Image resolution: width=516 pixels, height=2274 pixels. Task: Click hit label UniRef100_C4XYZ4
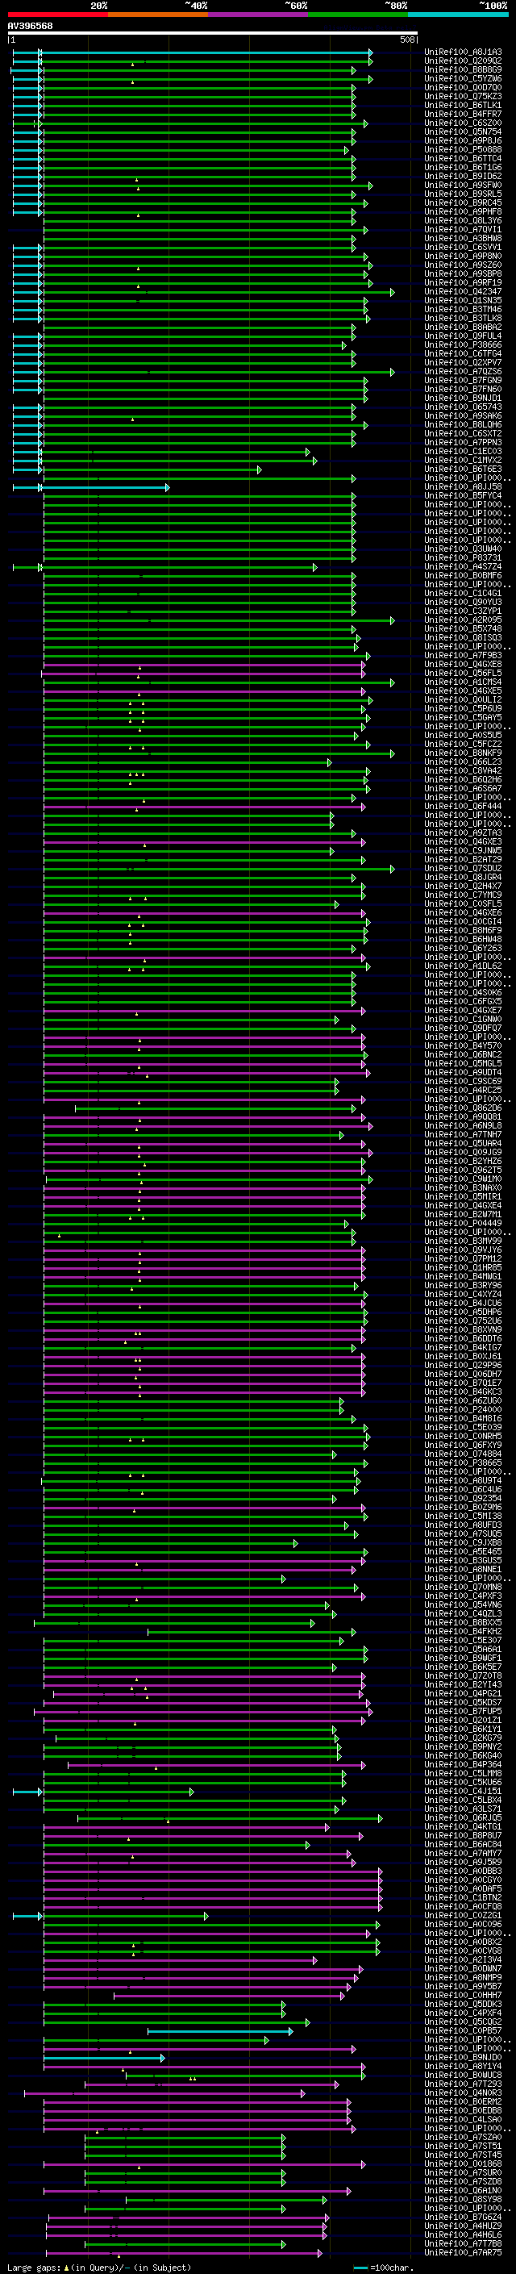(x=463, y=1294)
